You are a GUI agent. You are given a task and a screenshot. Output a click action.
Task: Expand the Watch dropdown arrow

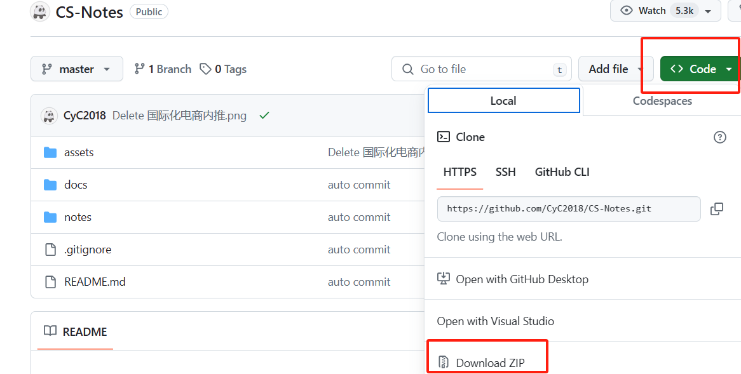pos(708,11)
